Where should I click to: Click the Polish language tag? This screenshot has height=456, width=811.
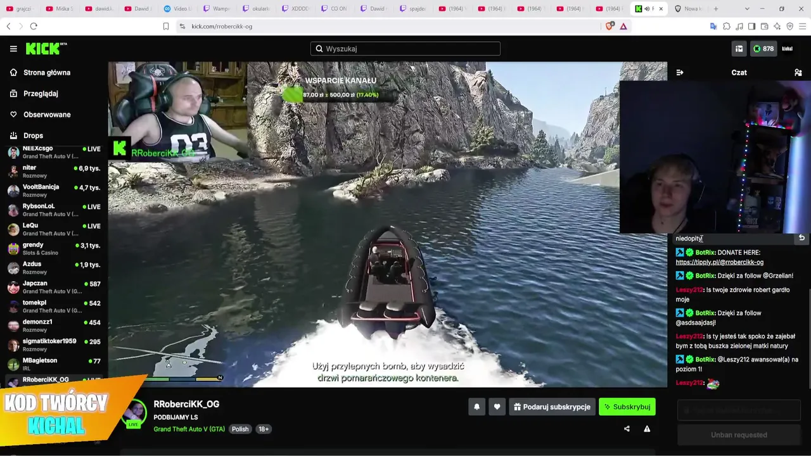(x=240, y=429)
